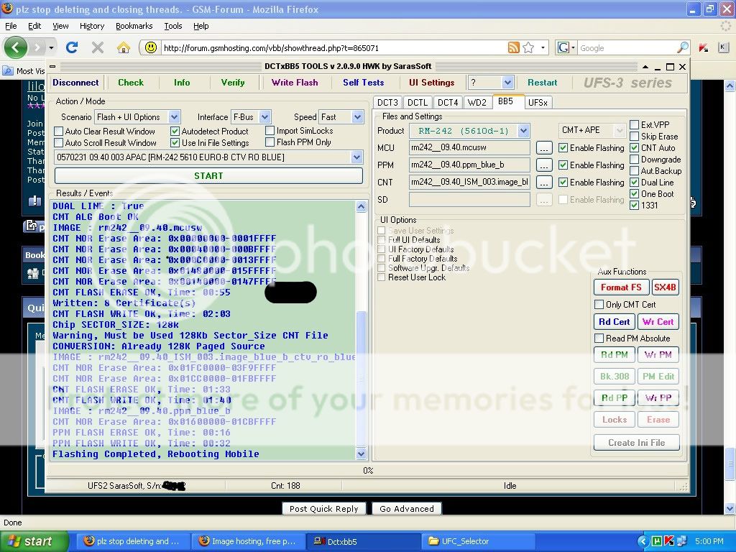Screen dimensions: 736x552
Task: Click the Write Flash button
Action: (295, 83)
